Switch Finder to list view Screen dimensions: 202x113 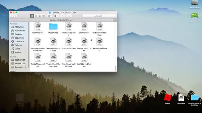(36, 16)
